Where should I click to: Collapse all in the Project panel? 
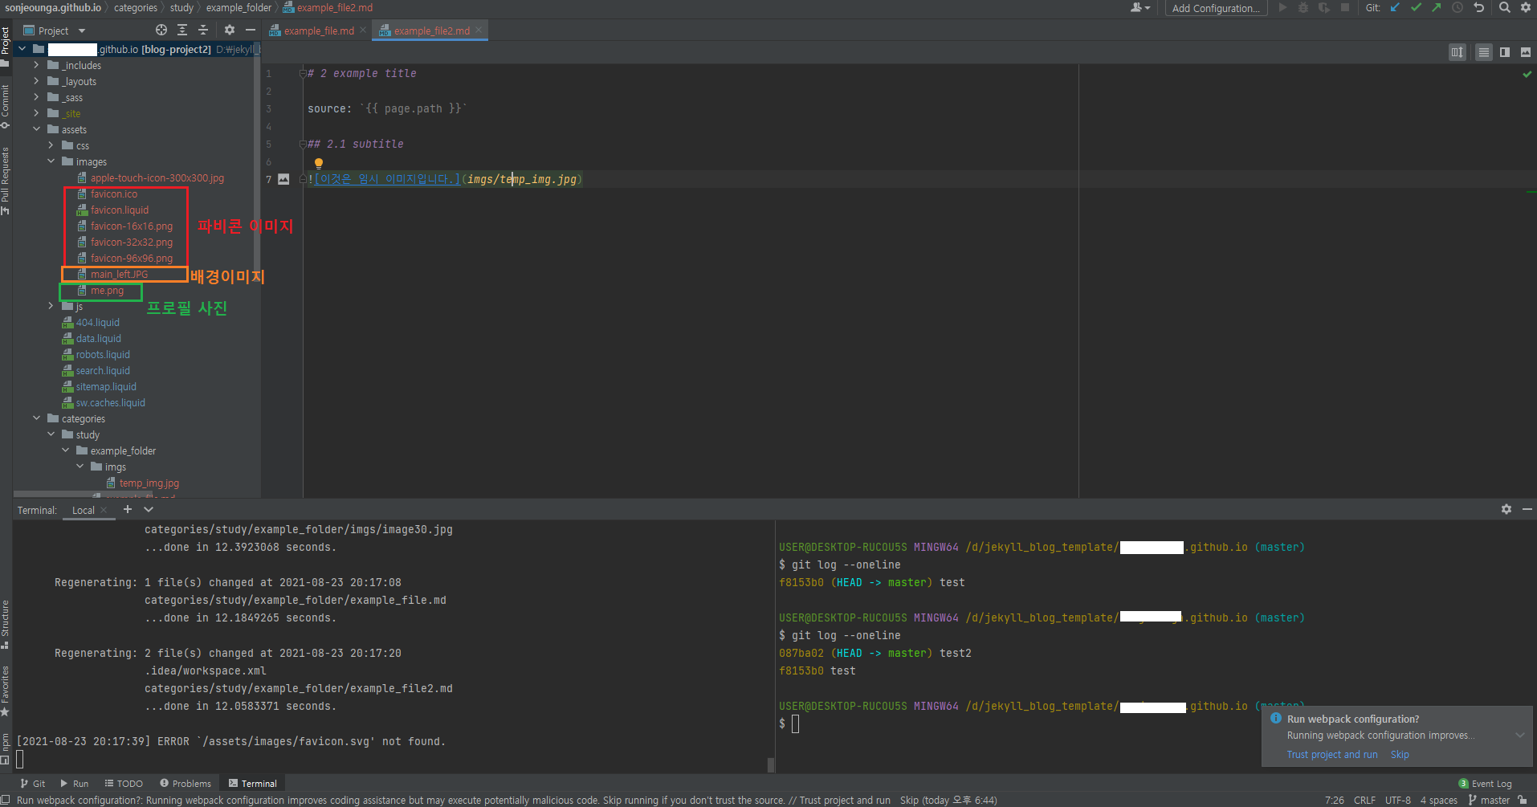point(203,31)
